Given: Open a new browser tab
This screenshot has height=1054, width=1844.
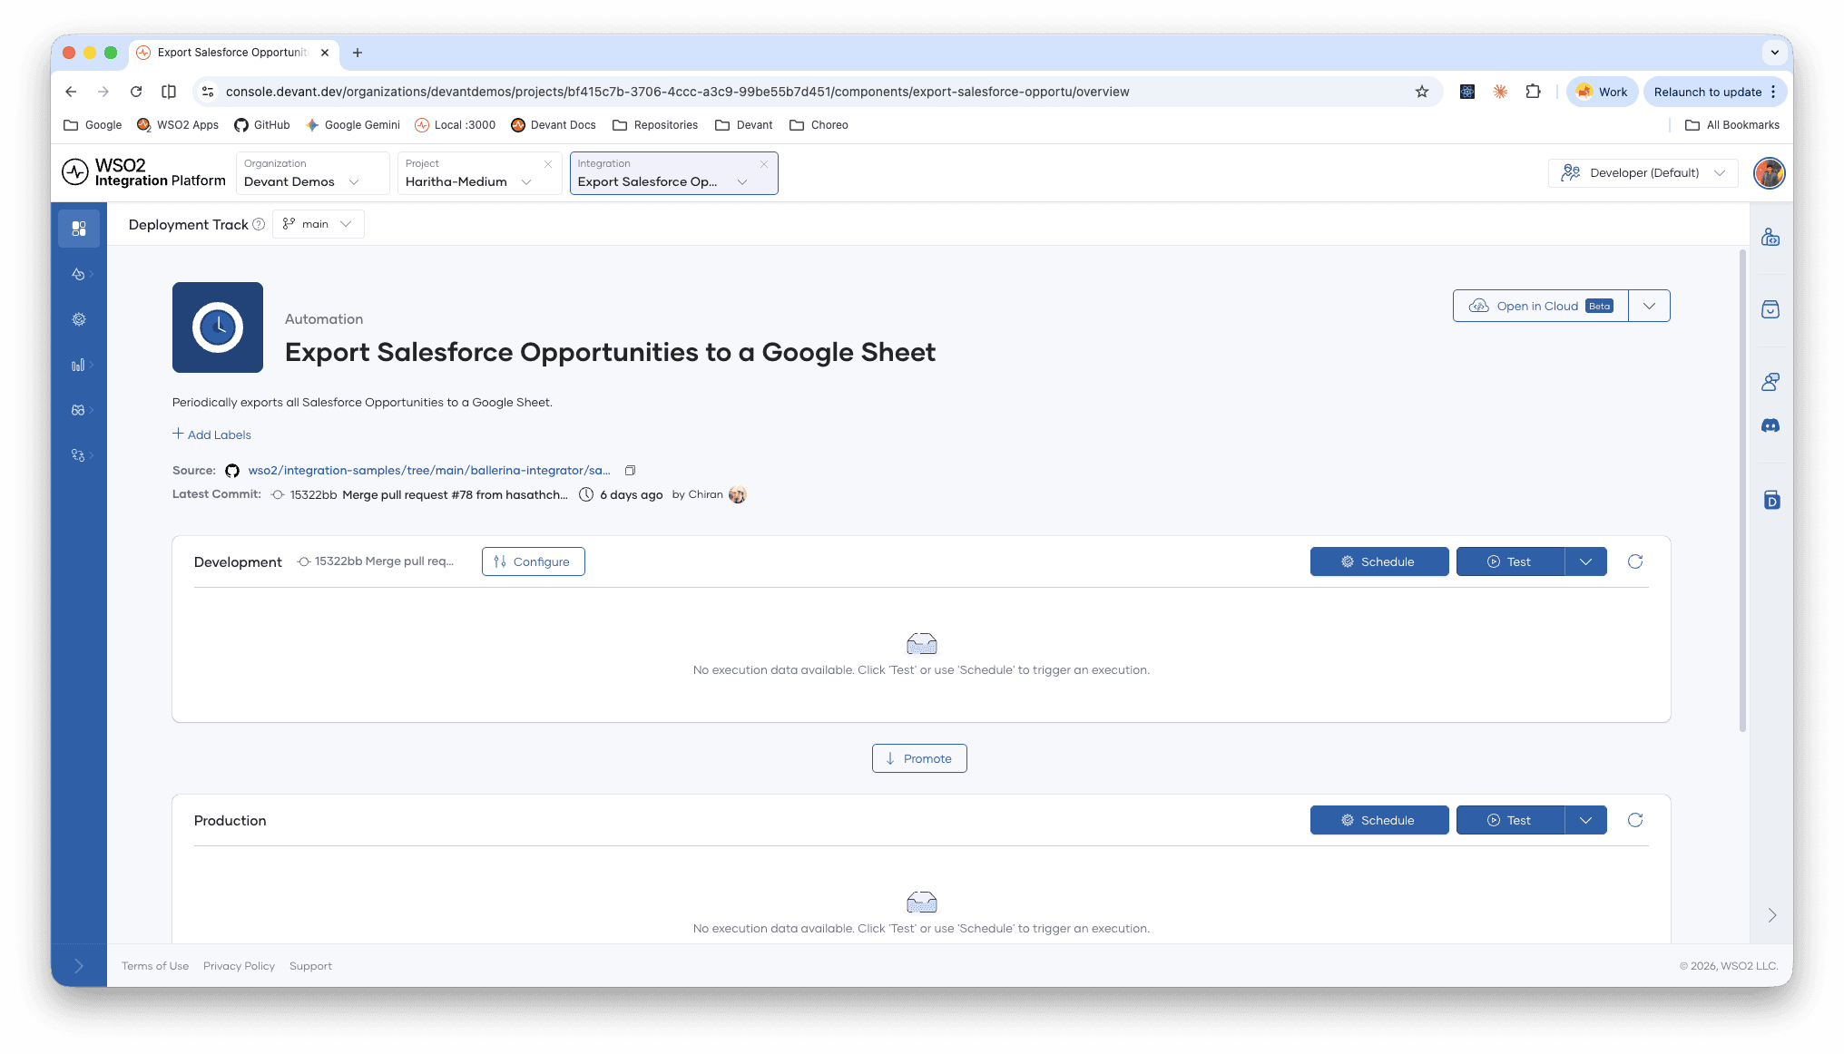Looking at the screenshot, I should [358, 53].
